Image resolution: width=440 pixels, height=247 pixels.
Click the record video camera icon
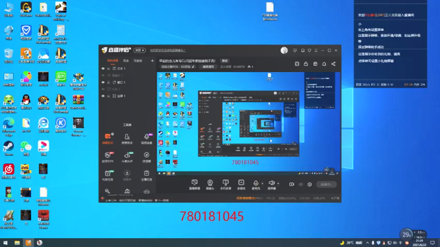291,185
